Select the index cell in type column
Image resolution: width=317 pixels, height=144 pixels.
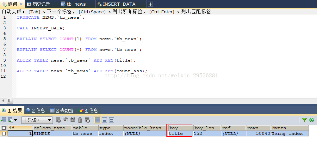[111, 134]
